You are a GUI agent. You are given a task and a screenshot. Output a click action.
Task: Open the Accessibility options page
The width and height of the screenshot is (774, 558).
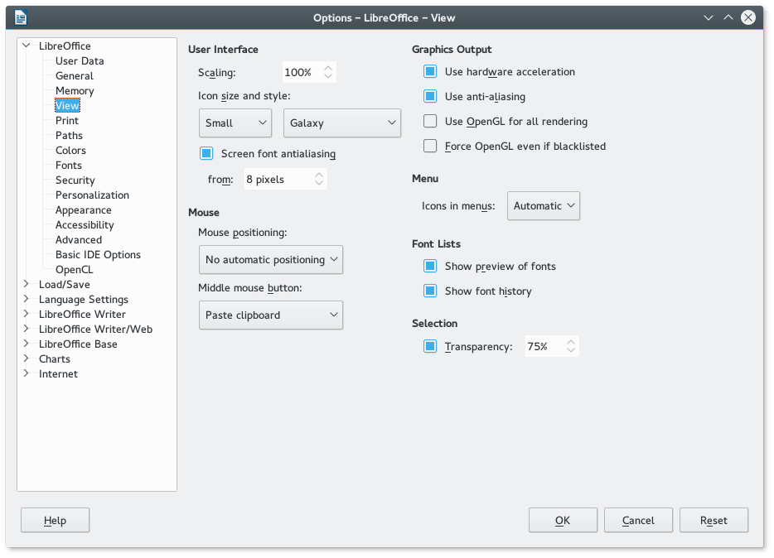point(85,225)
